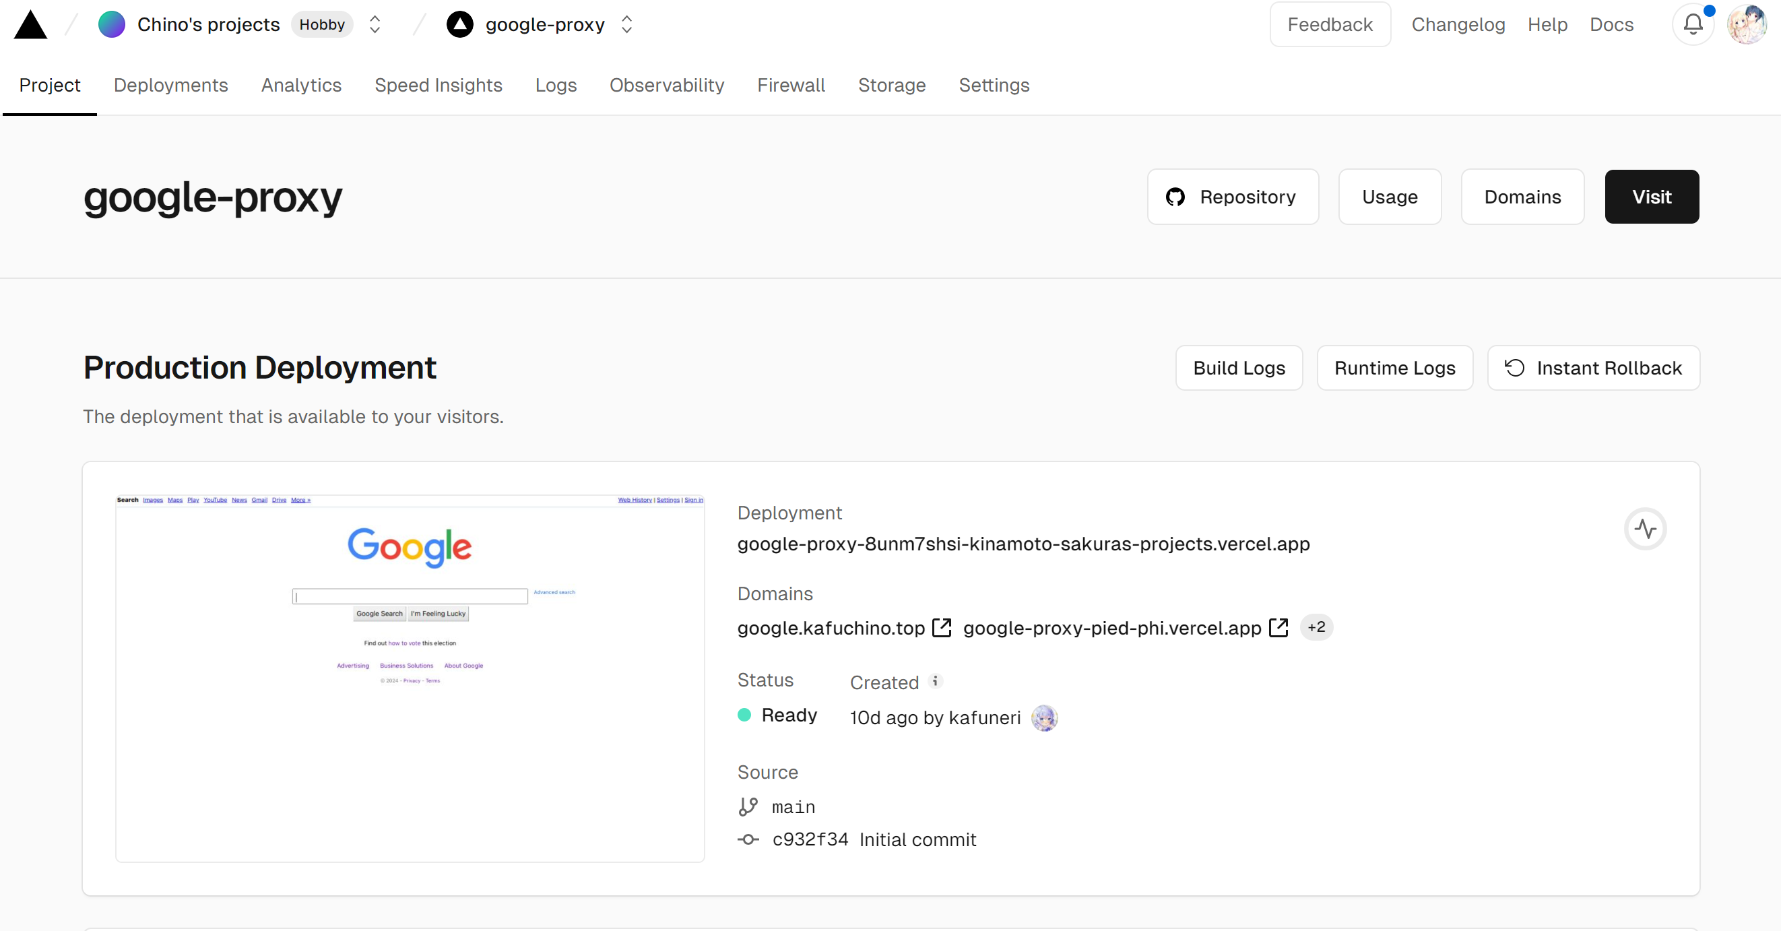Click the '10d ago by kafuneri' text

tap(935, 717)
